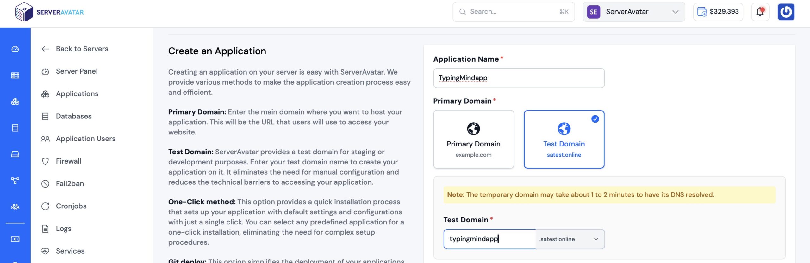Viewport: 810px width, 263px height.
Task: Open the .satest.online suffix dropdown
Action: coord(570,239)
